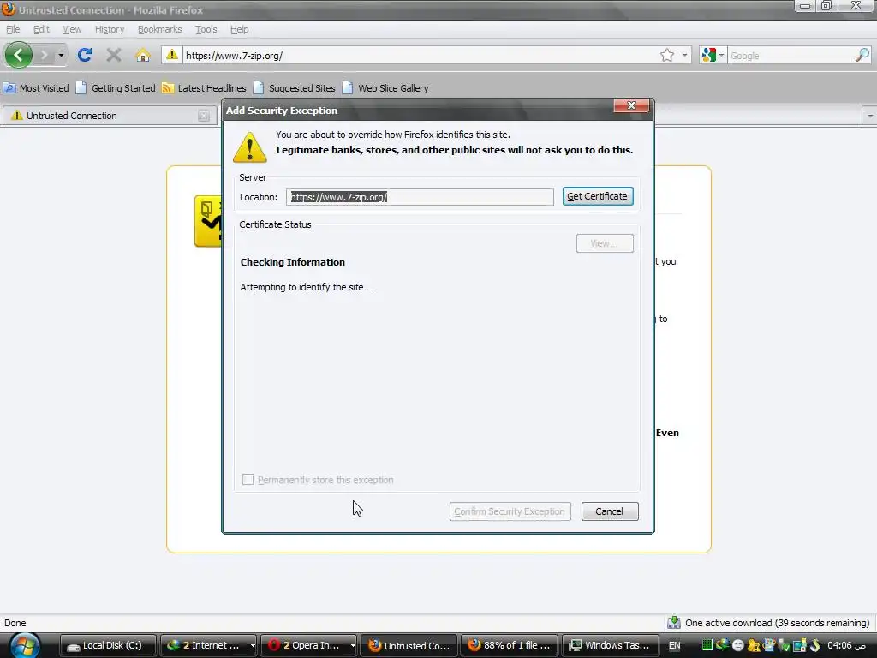Open the Most Visited bookmarks folder
The height and width of the screenshot is (658, 877).
click(x=36, y=88)
